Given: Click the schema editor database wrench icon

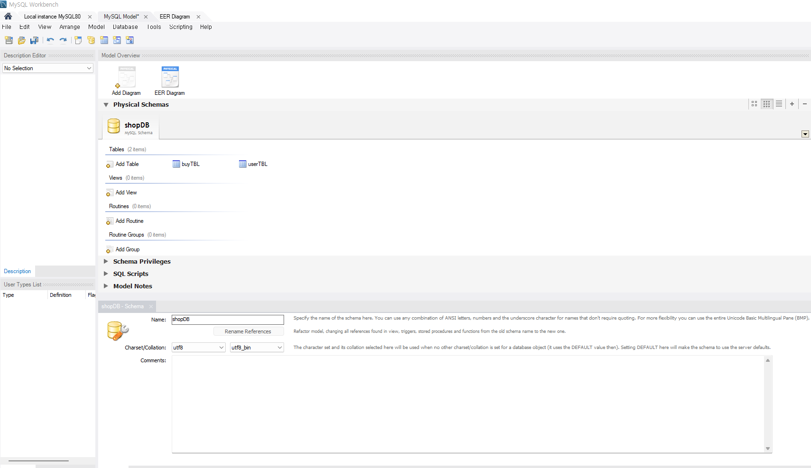Looking at the screenshot, I should tap(118, 330).
